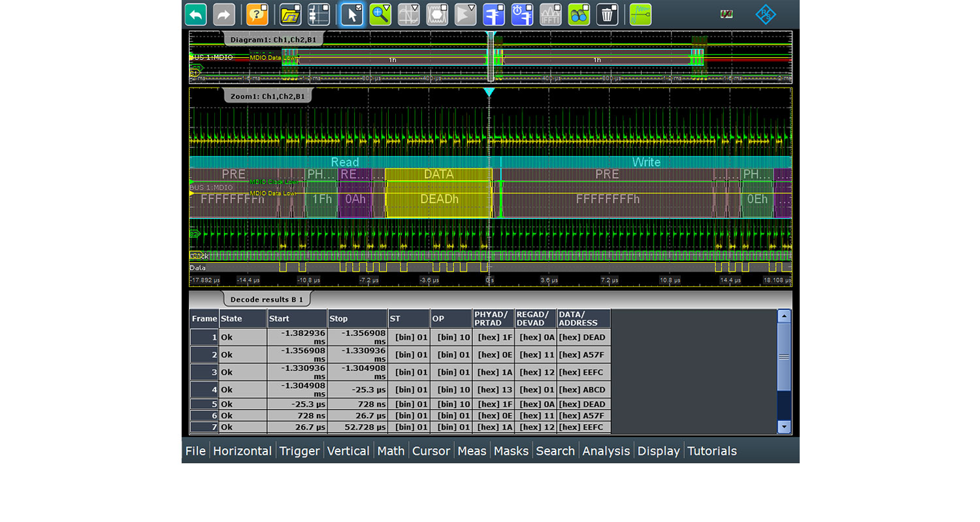The width and height of the screenshot is (980, 522).
Task: Click scroll down arrow in decode table
Action: (784, 427)
